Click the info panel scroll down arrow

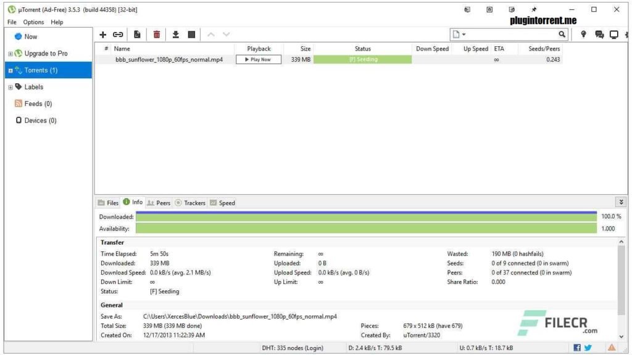tap(621, 337)
